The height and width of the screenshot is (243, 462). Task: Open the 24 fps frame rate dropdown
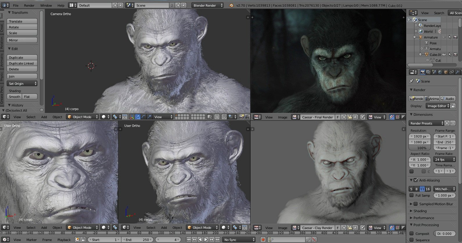445,159
